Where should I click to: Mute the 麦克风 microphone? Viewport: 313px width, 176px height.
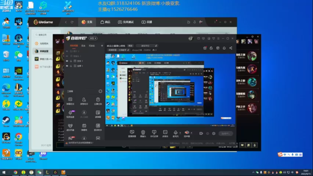coord(175,134)
